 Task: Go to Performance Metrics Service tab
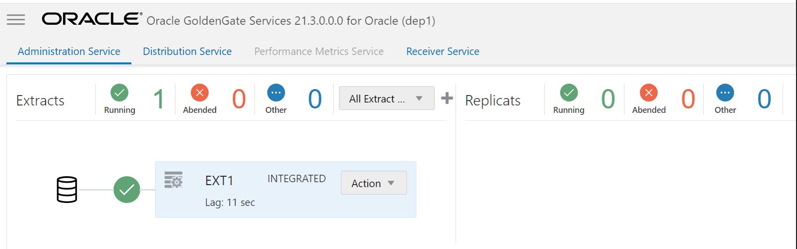[319, 51]
